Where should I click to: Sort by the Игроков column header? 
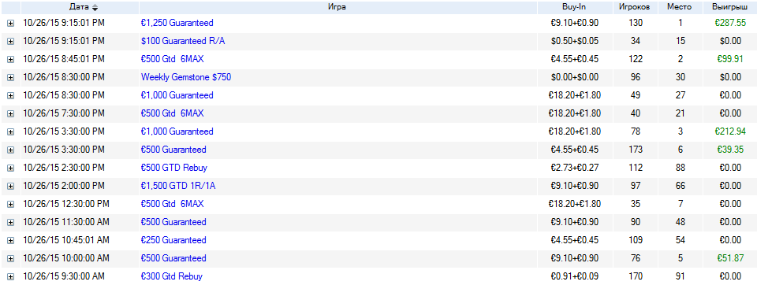pos(636,7)
